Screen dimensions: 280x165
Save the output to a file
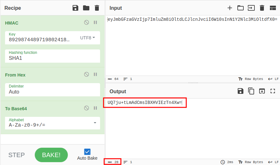tap(241, 91)
